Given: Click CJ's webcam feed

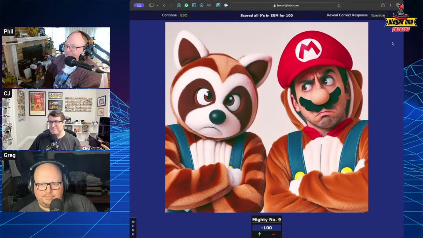Looking at the screenshot, I should tap(56, 120).
